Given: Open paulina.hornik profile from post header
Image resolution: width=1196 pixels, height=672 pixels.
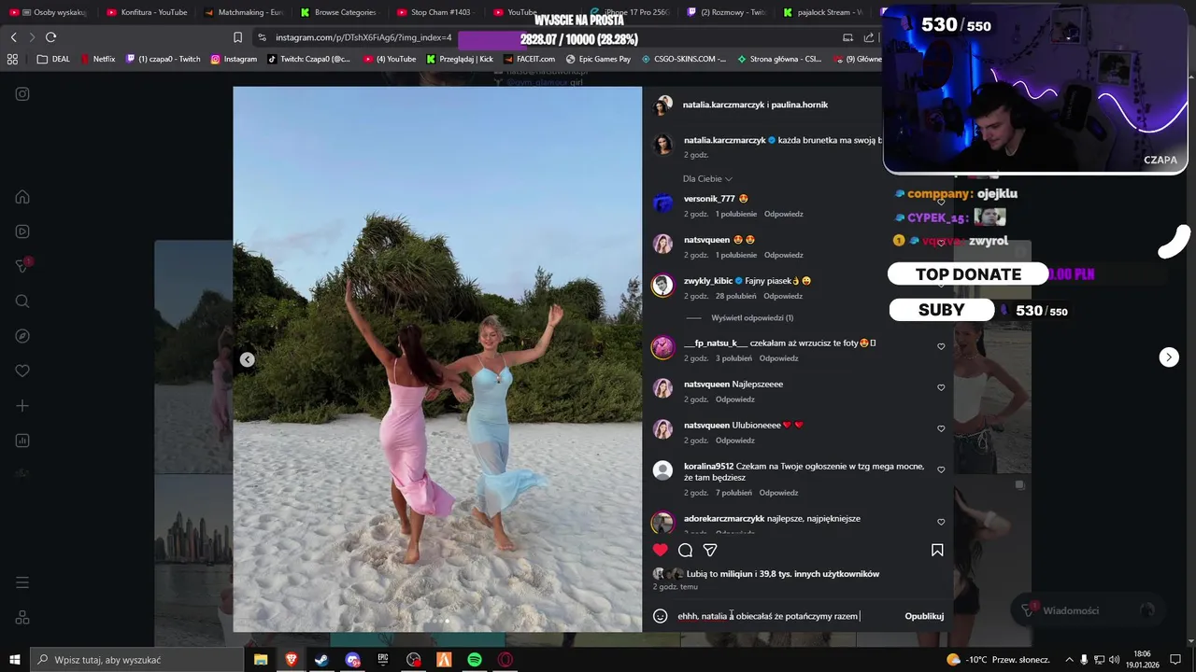Looking at the screenshot, I should click(x=800, y=105).
